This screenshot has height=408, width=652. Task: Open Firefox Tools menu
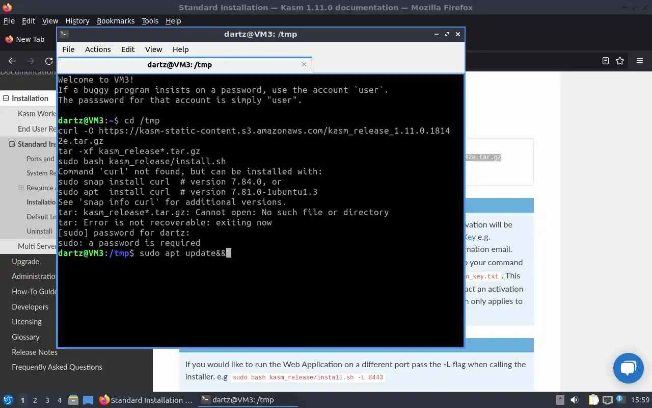coord(150,21)
